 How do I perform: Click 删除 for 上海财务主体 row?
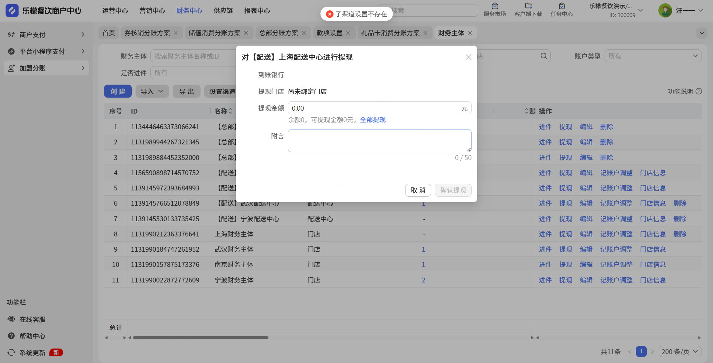pyautogui.click(x=680, y=234)
